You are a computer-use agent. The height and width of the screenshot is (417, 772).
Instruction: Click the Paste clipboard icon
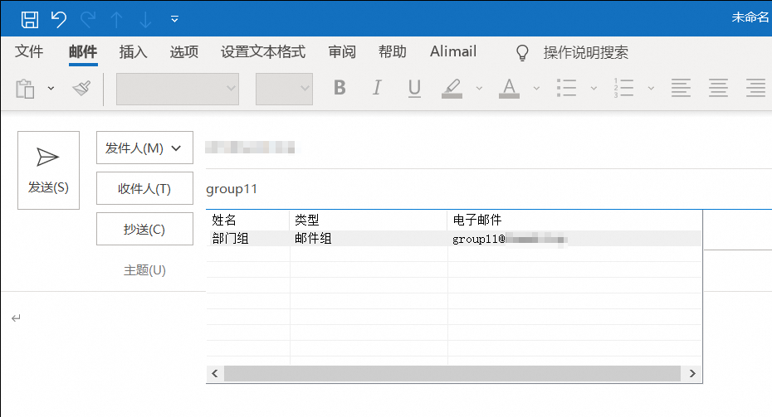pos(26,88)
